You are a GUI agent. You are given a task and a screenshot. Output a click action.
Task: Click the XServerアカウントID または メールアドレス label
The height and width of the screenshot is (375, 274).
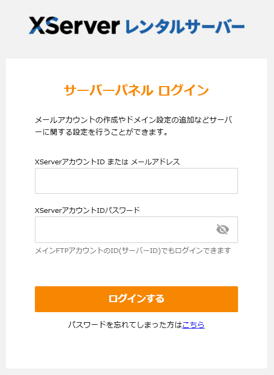click(107, 162)
